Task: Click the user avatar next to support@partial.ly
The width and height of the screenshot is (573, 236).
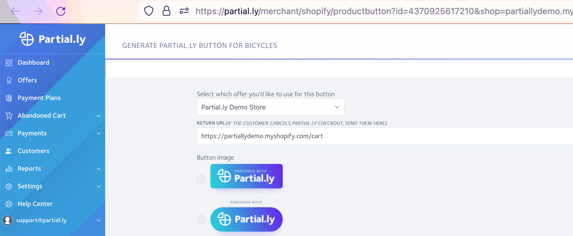Action: click(7, 220)
